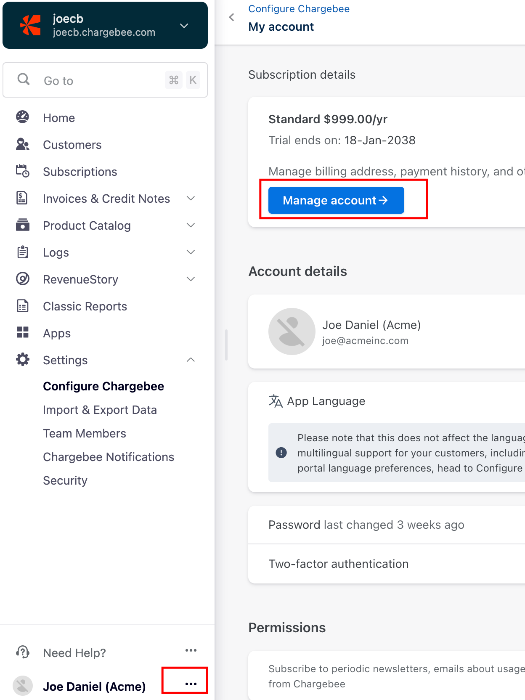Viewport: 525px width, 700px height.
Task: Click the Subscriptions calendar icon
Action: pyautogui.click(x=23, y=171)
